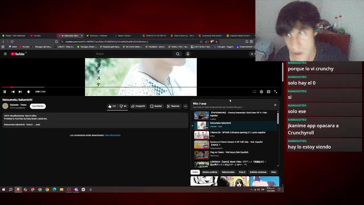Enter full screen mode
364x205 pixels.
tap(276, 92)
